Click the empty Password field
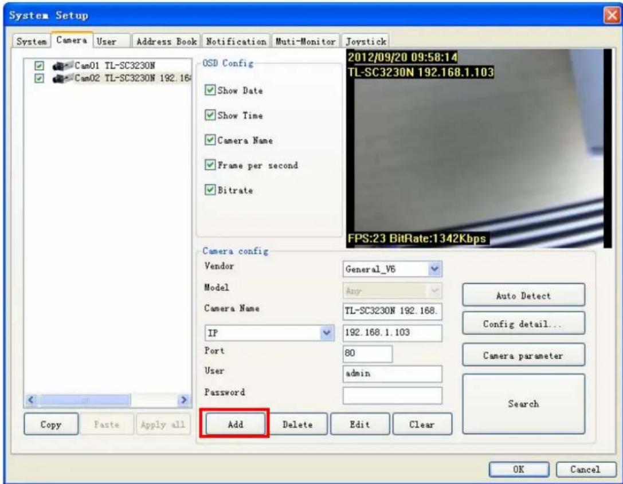623x484 pixels. click(x=392, y=395)
